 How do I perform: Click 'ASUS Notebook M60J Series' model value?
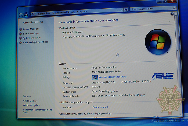(x=106, y=72)
